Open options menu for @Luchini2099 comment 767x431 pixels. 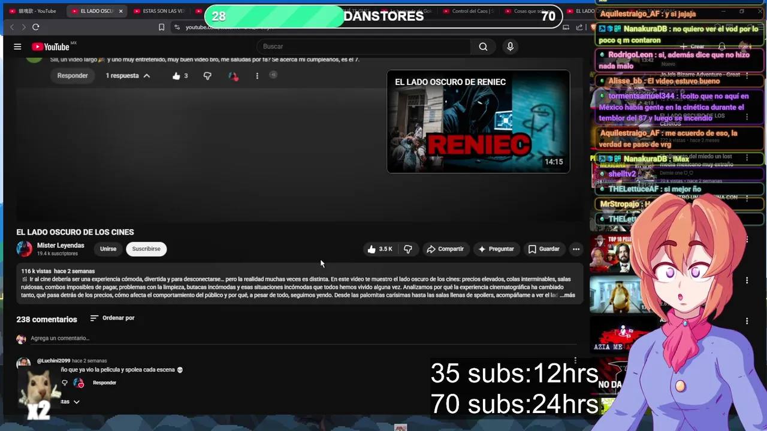tap(575, 361)
